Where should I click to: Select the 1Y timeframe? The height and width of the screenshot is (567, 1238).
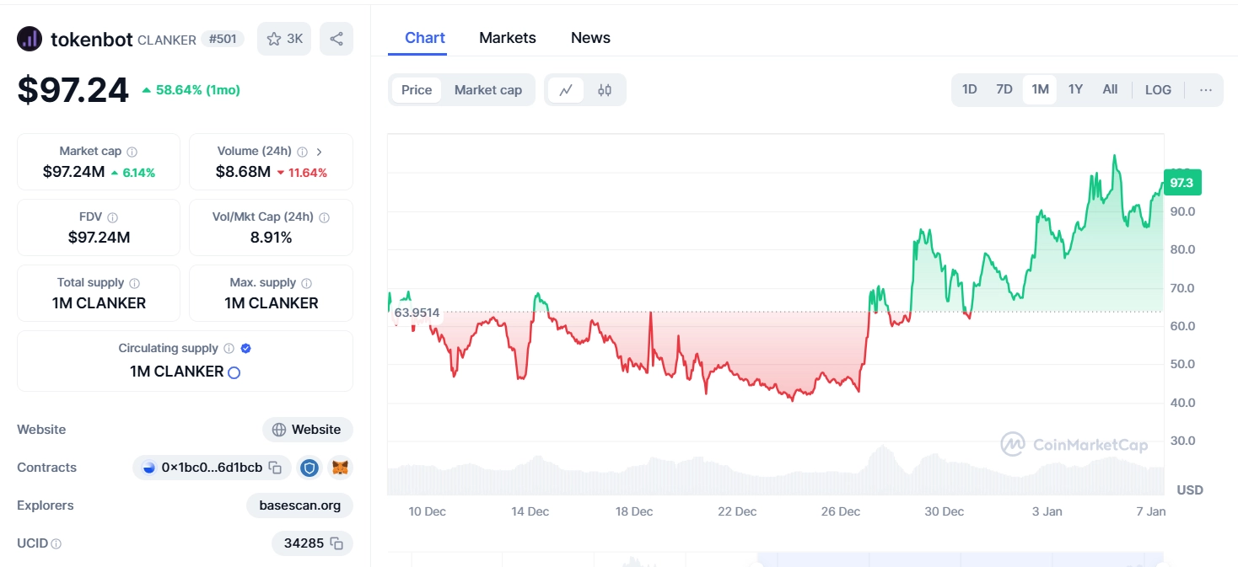coord(1074,88)
